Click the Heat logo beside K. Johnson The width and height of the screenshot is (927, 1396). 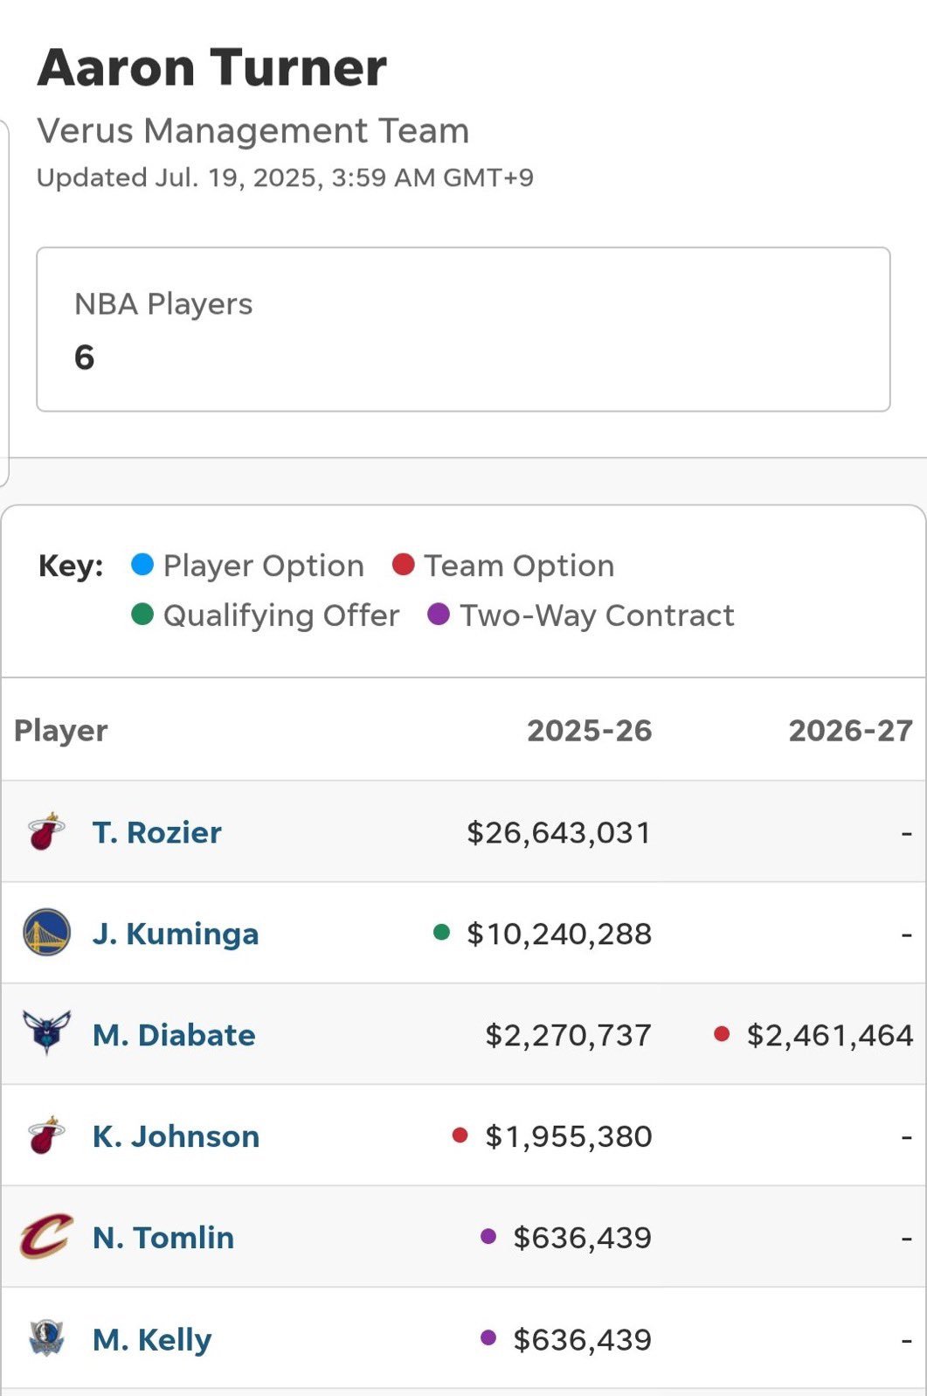pyautogui.click(x=46, y=1135)
